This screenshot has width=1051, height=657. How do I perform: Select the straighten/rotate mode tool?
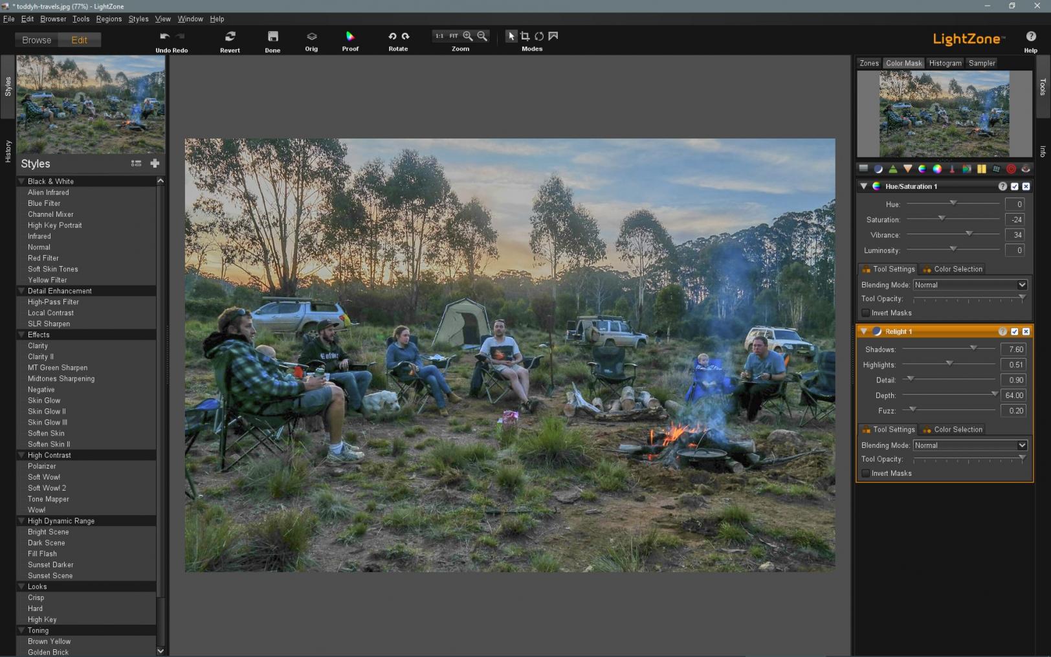pyautogui.click(x=539, y=36)
